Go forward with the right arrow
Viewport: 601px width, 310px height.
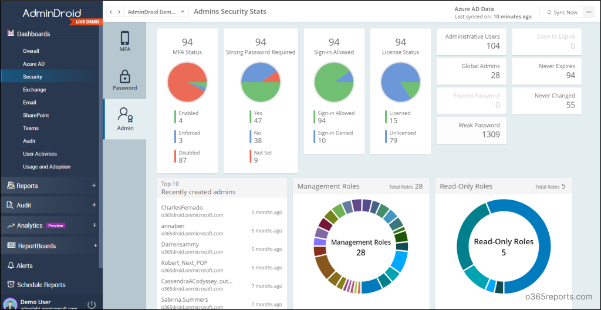(119, 12)
